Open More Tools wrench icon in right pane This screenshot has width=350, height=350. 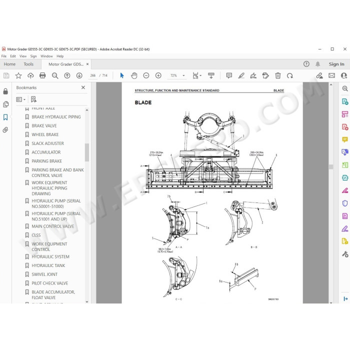[345, 254]
